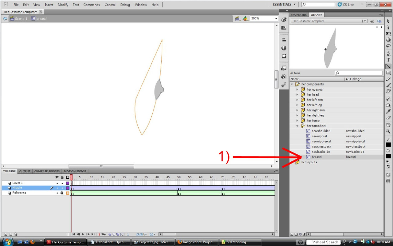Pick the Eraser tool
Image resolution: width=393 pixels, height=246 pixels.
click(x=388, y=118)
